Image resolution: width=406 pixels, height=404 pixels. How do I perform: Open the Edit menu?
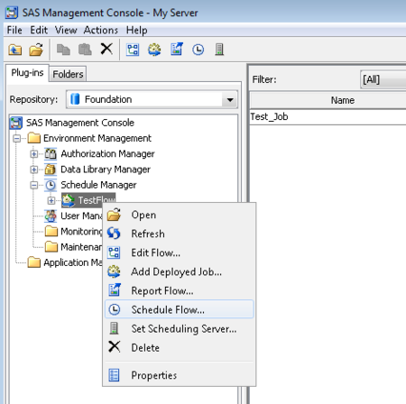[39, 30]
